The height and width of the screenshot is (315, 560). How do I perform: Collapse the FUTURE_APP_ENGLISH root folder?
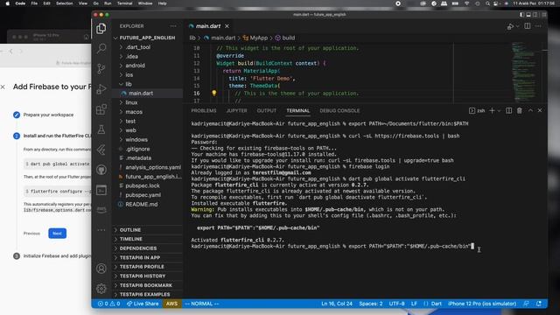pyautogui.click(x=147, y=38)
